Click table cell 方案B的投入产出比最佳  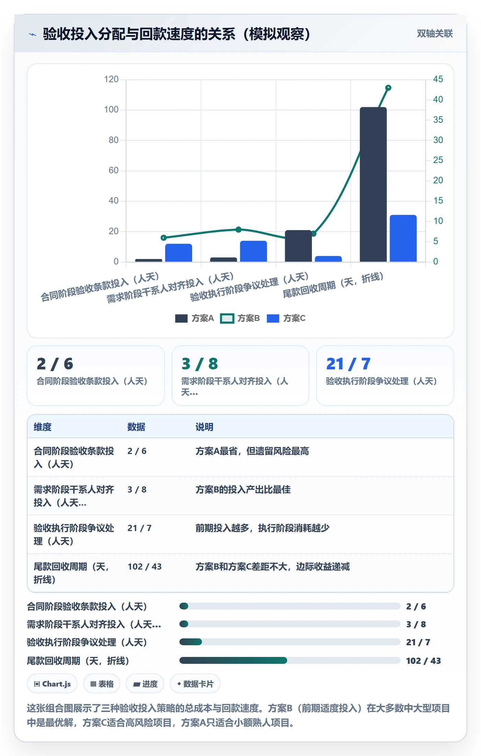click(243, 489)
